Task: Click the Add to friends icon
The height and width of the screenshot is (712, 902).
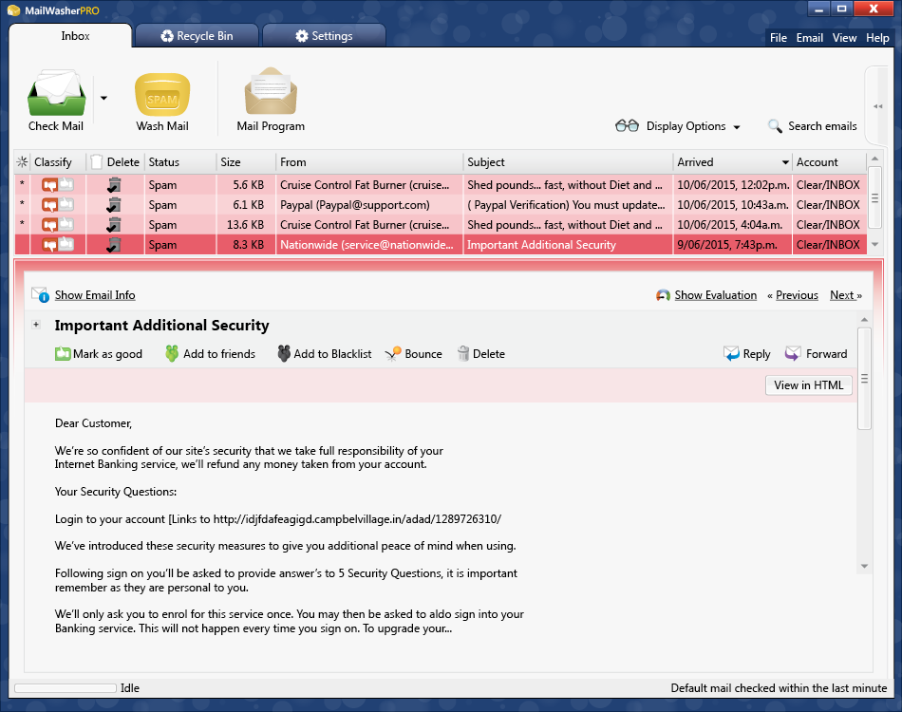Action: [x=172, y=353]
